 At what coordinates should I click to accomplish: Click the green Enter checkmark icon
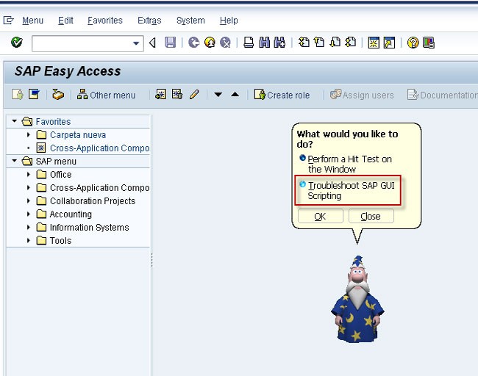tap(17, 43)
